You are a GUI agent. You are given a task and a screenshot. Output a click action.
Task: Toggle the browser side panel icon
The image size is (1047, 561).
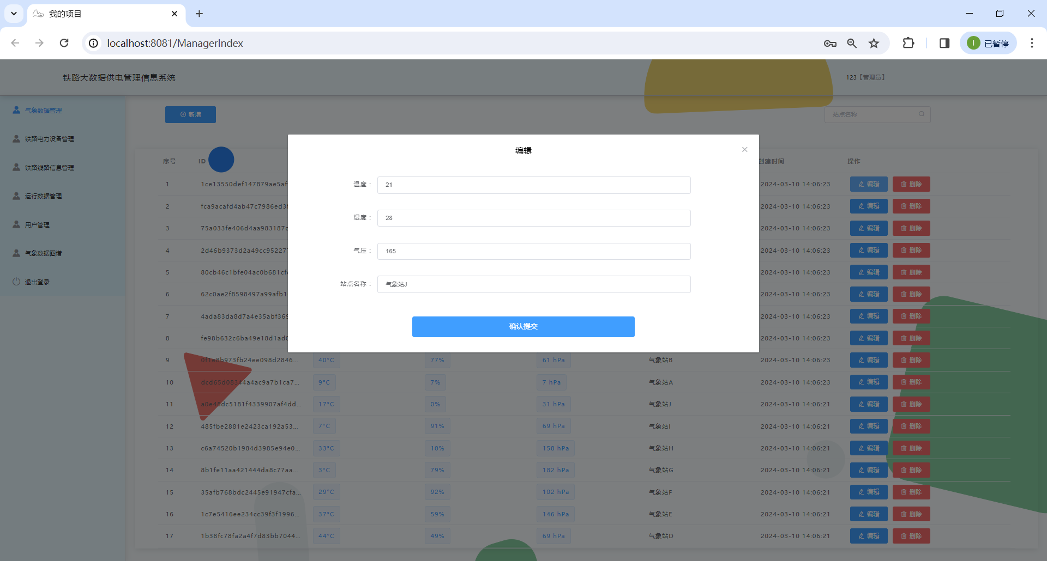pyautogui.click(x=944, y=43)
